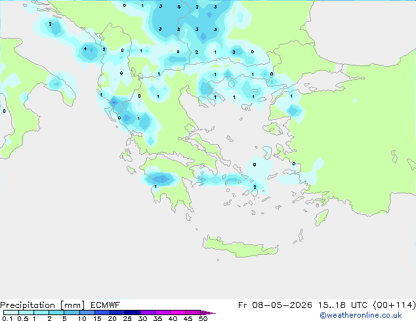416x321 pixels.
Task: Click the forecast date 'Fr 08-05-2026'
Action: pos(275,305)
